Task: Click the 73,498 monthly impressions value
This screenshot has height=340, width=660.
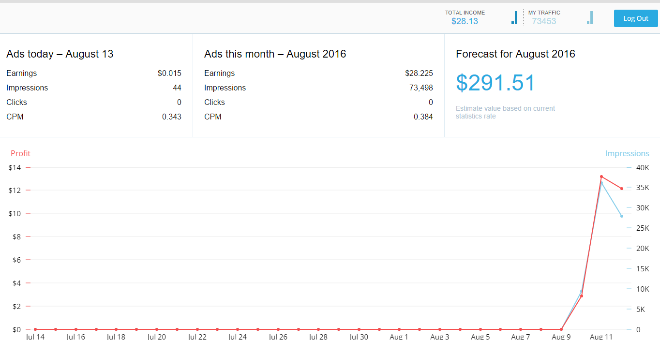Action: [x=421, y=88]
